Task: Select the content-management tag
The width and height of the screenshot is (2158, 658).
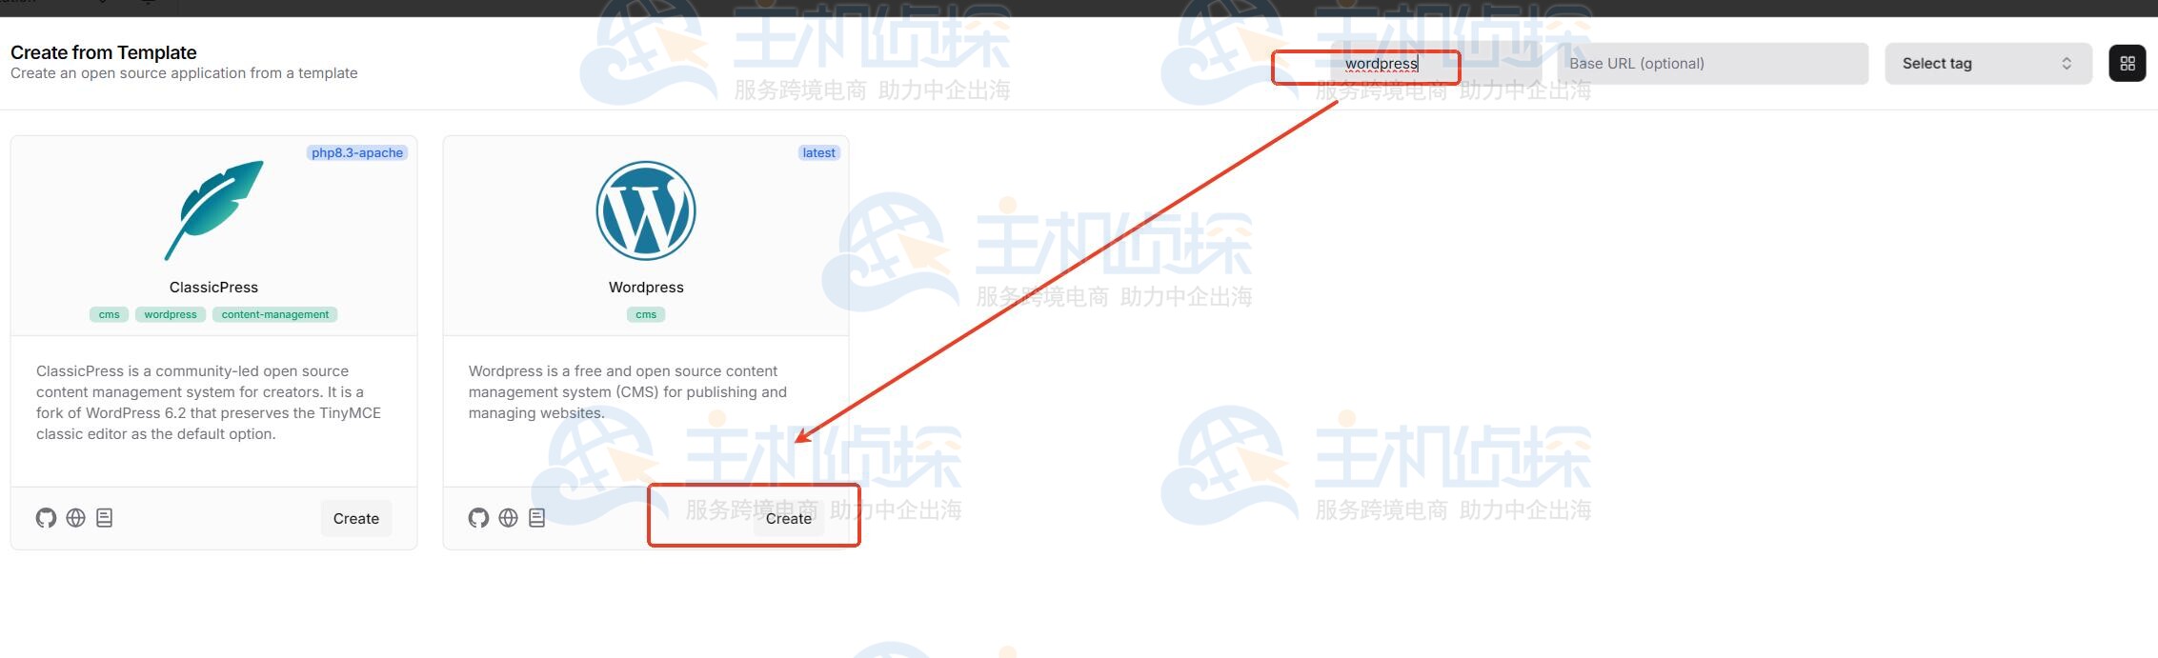Action: 275,314
